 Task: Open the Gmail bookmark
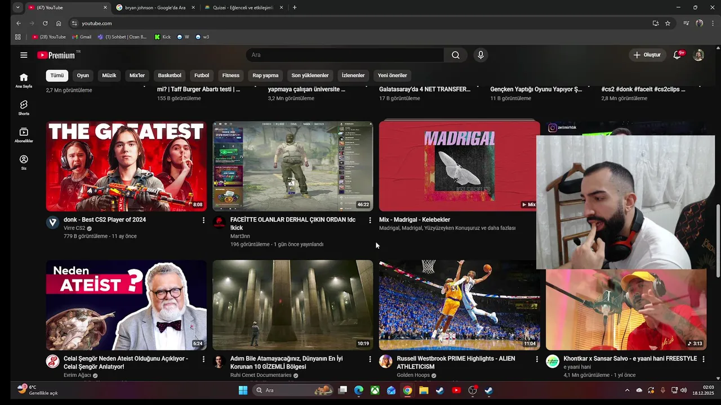[x=82, y=37]
